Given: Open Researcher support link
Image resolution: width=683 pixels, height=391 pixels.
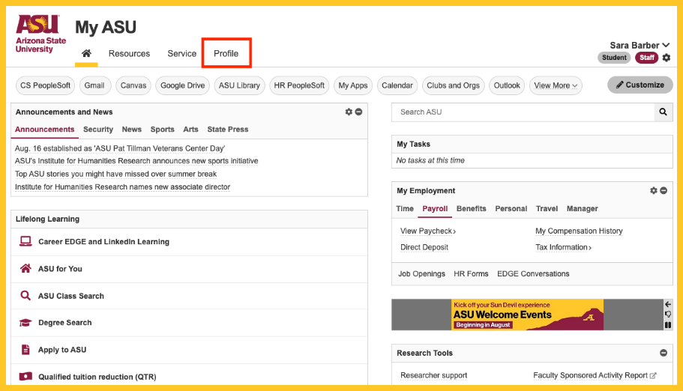Looking at the screenshot, I should [x=433, y=375].
